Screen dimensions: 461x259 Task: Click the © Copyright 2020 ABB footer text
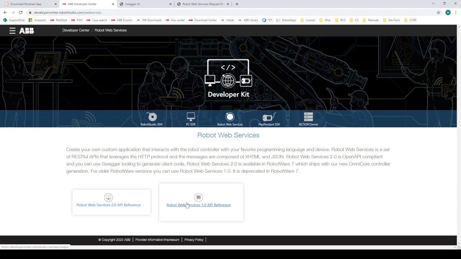(114, 240)
